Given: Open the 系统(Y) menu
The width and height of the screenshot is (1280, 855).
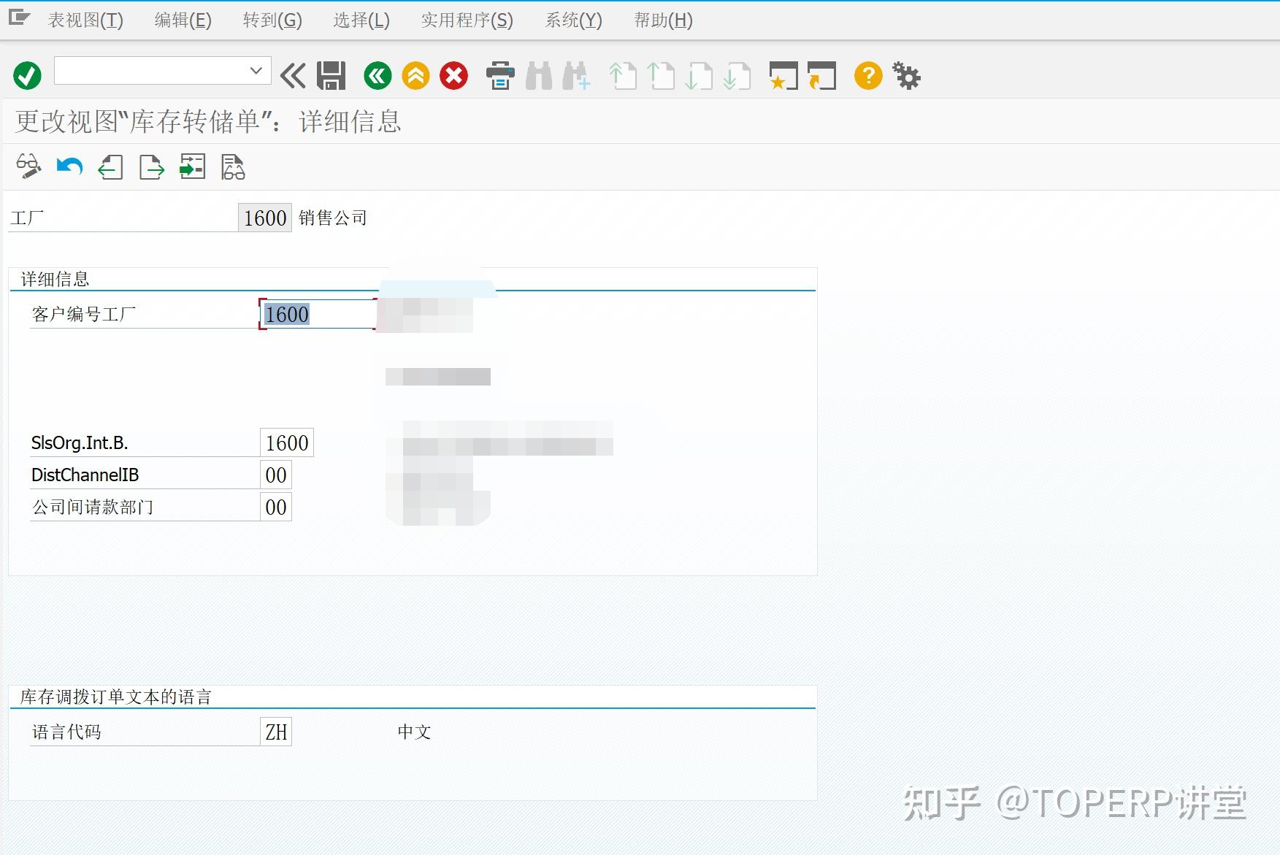Looking at the screenshot, I should (x=572, y=20).
